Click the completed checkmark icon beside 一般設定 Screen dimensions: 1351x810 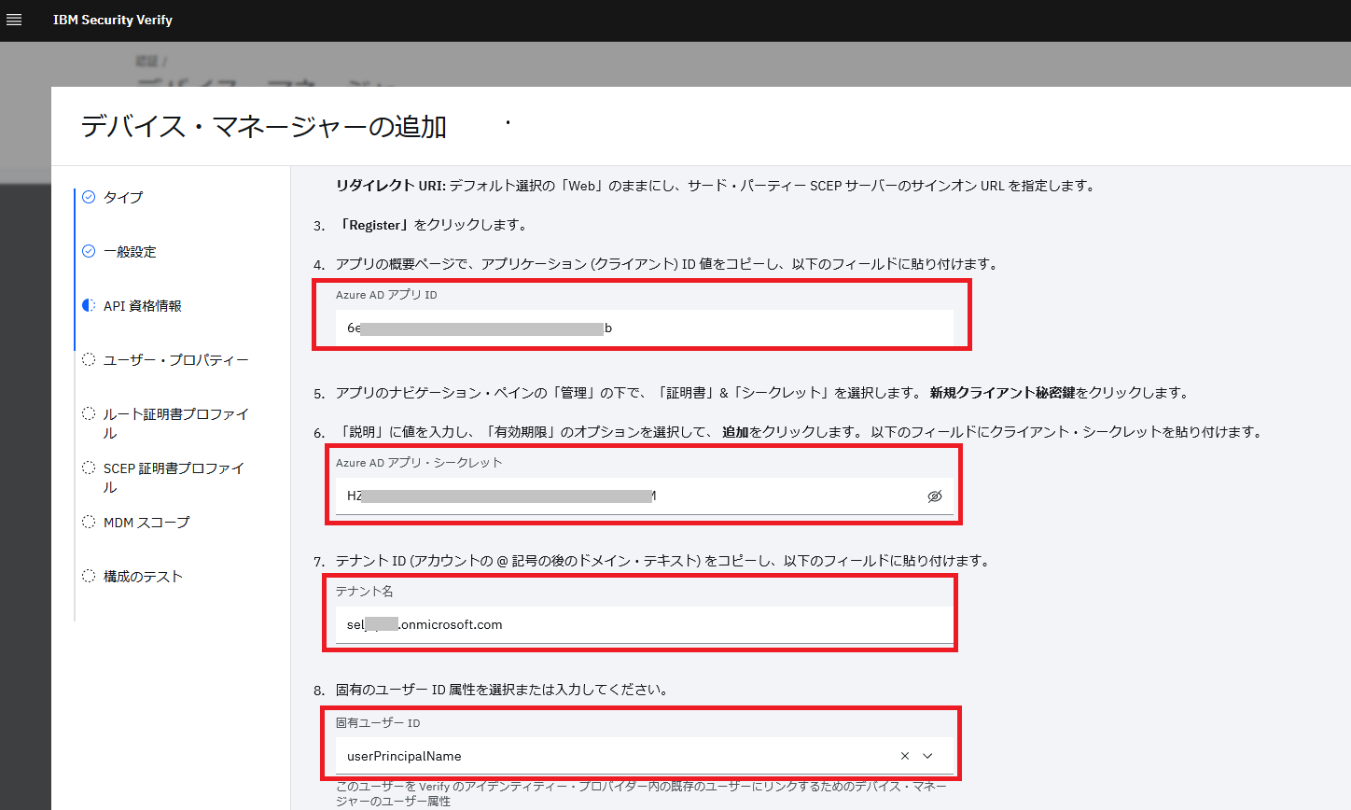89,251
